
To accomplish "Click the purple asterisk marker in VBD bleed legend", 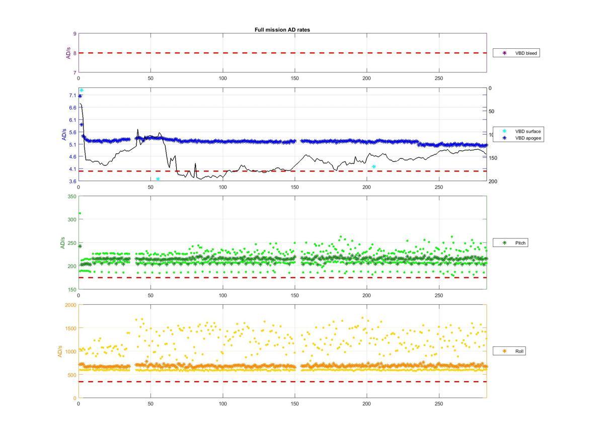I will point(504,53).
